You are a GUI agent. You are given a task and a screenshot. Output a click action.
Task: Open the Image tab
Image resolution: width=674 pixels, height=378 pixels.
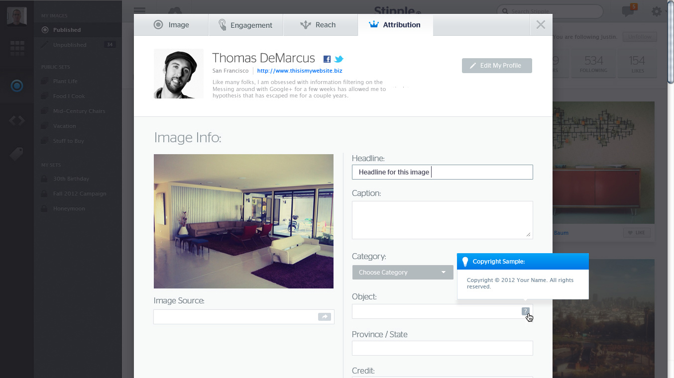pos(171,25)
